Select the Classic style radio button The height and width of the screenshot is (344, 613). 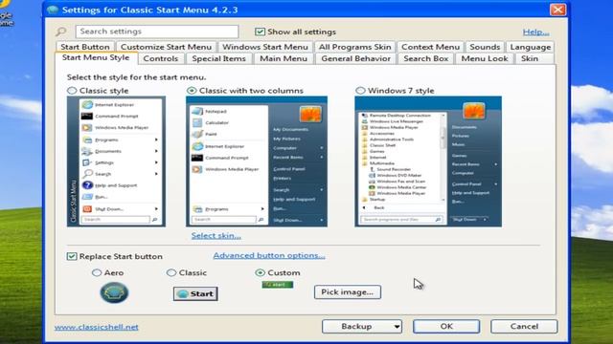point(72,91)
